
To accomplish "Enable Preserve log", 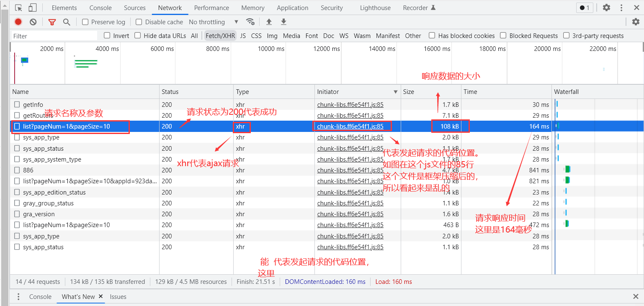I will pyautogui.click(x=85, y=22).
